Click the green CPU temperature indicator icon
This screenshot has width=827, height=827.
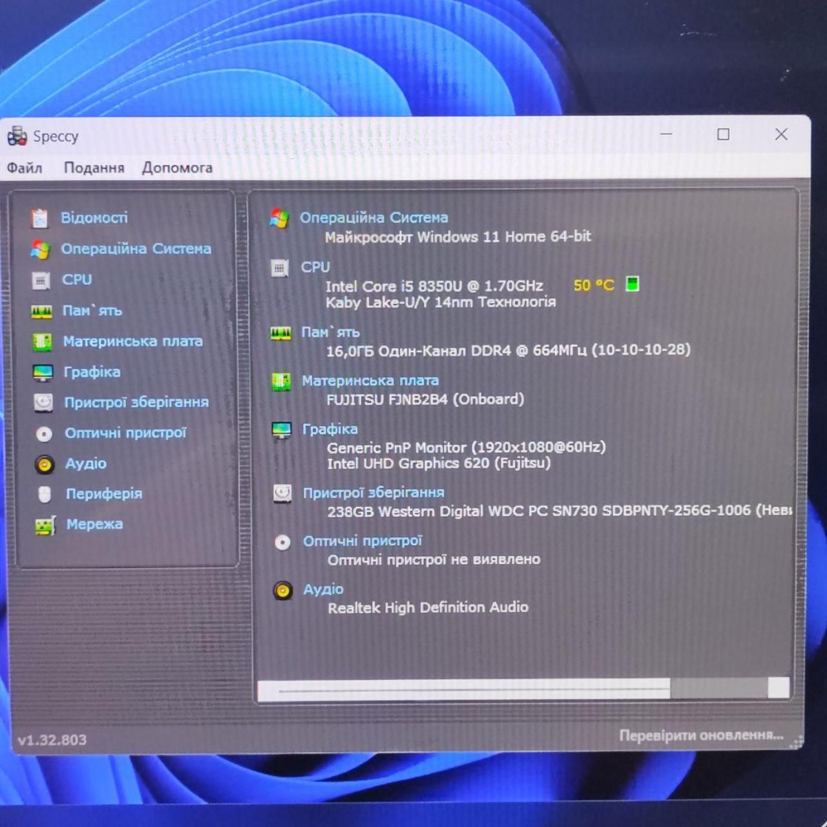[633, 284]
